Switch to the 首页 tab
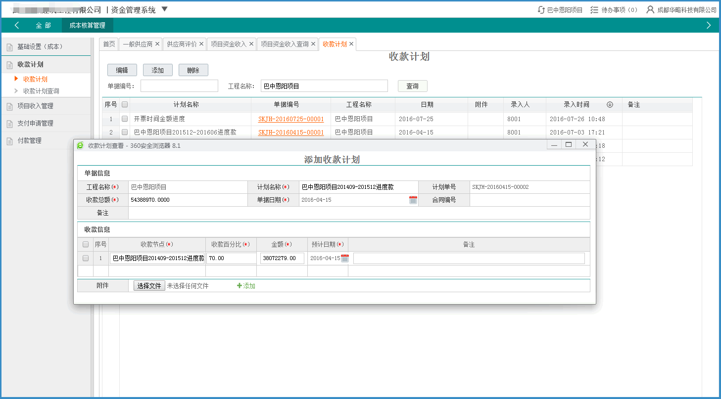The image size is (721, 399). pyautogui.click(x=109, y=44)
